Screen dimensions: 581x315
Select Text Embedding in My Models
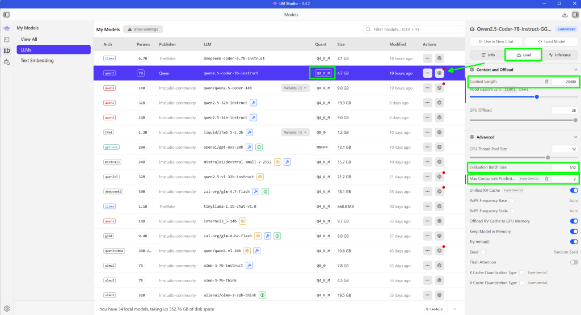pos(37,60)
